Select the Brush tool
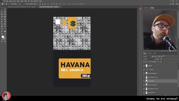Viewport: 179px width, 101px height. pyautogui.click(x=2, y=19)
